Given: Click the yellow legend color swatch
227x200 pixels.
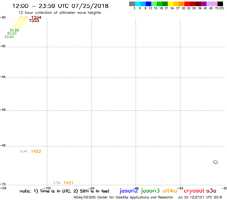Looking at the screenshot, I should click(171, 4).
